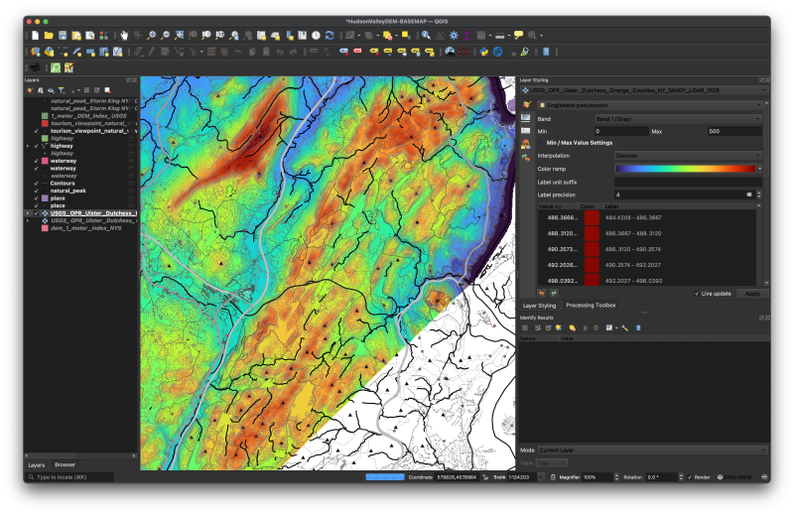The width and height of the screenshot is (794, 514).
Task: Undo the style change with the orange arrow
Action: pos(541,293)
